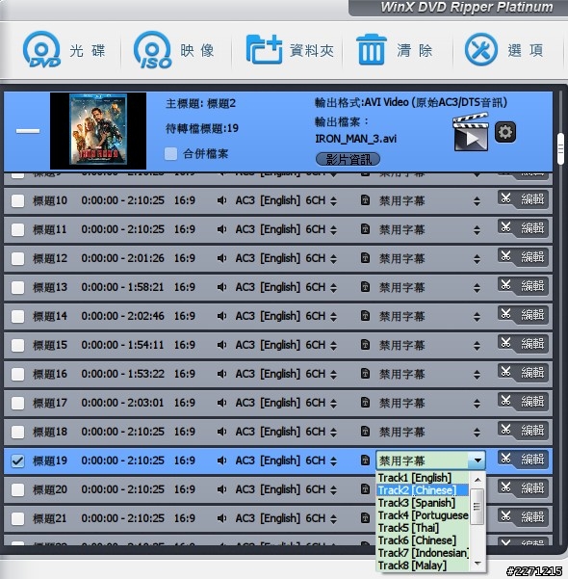Click 編輯 edit button for 標題13

point(523,286)
